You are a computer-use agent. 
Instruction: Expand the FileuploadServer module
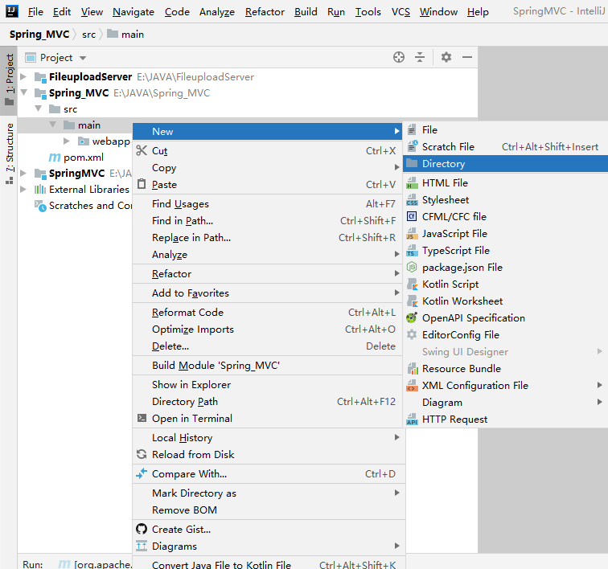coord(23,76)
